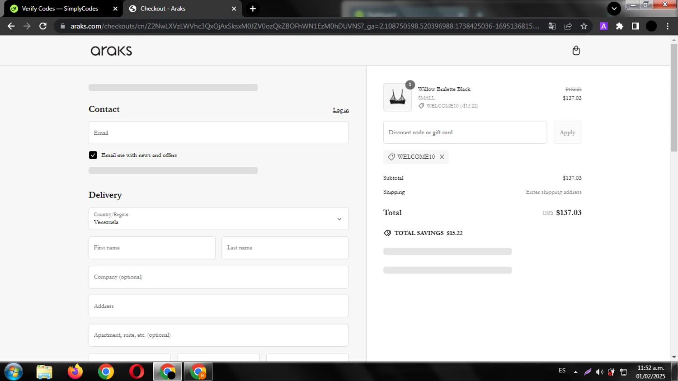Click the araks logo
Image resolution: width=678 pixels, height=381 pixels.
[111, 51]
